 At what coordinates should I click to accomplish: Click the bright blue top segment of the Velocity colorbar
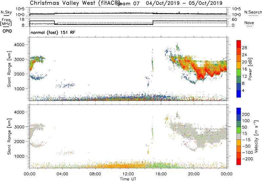point(239,111)
